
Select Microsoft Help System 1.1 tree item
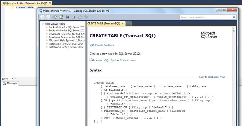click(66, 41)
